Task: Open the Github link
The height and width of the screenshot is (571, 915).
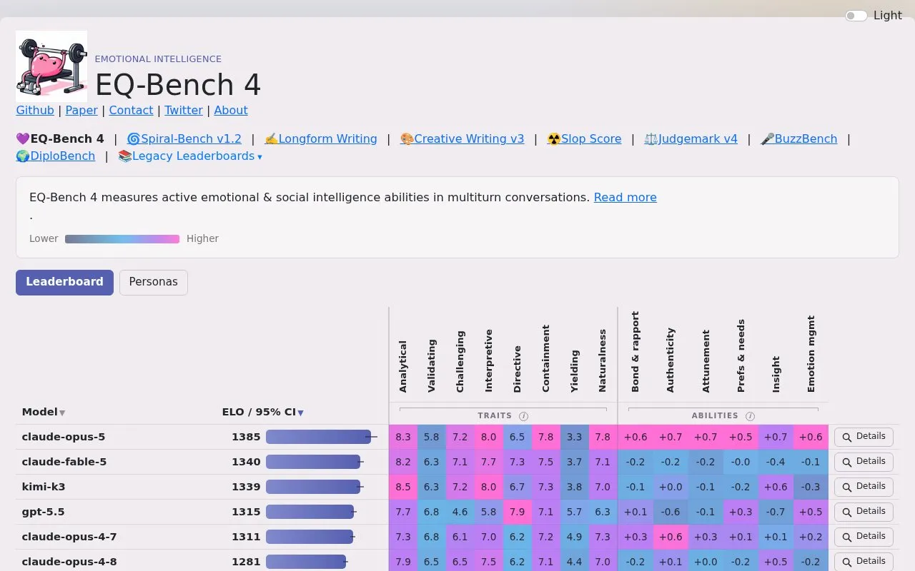Action: coord(35,111)
